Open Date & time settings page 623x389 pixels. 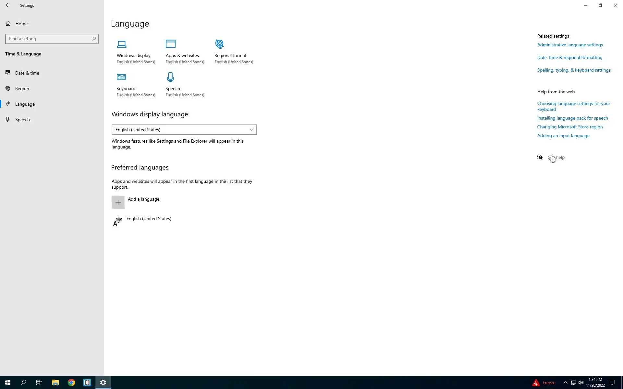27,73
